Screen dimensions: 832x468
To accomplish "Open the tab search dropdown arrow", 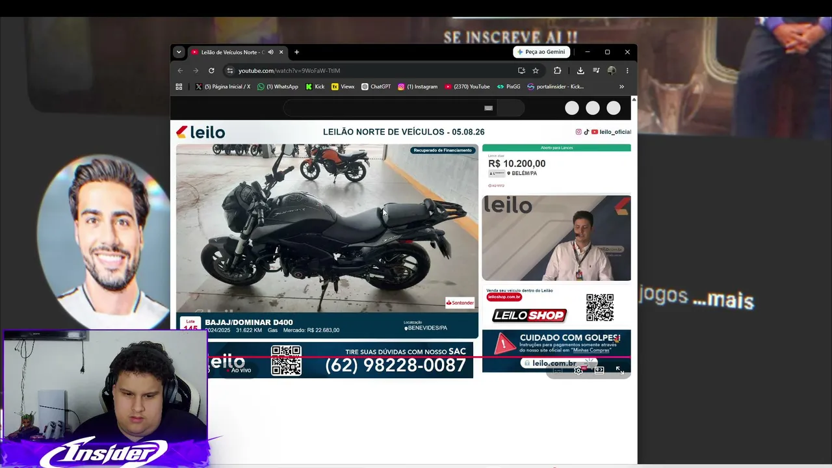I will coord(179,52).
